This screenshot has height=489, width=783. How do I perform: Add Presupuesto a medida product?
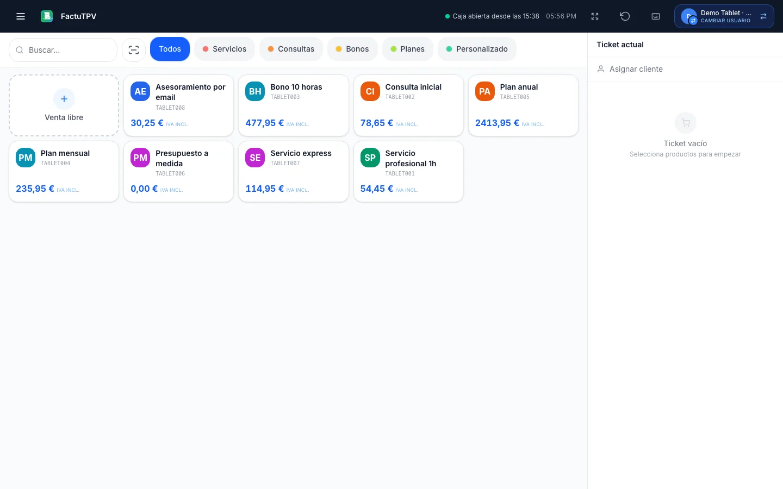coord(179,172)
